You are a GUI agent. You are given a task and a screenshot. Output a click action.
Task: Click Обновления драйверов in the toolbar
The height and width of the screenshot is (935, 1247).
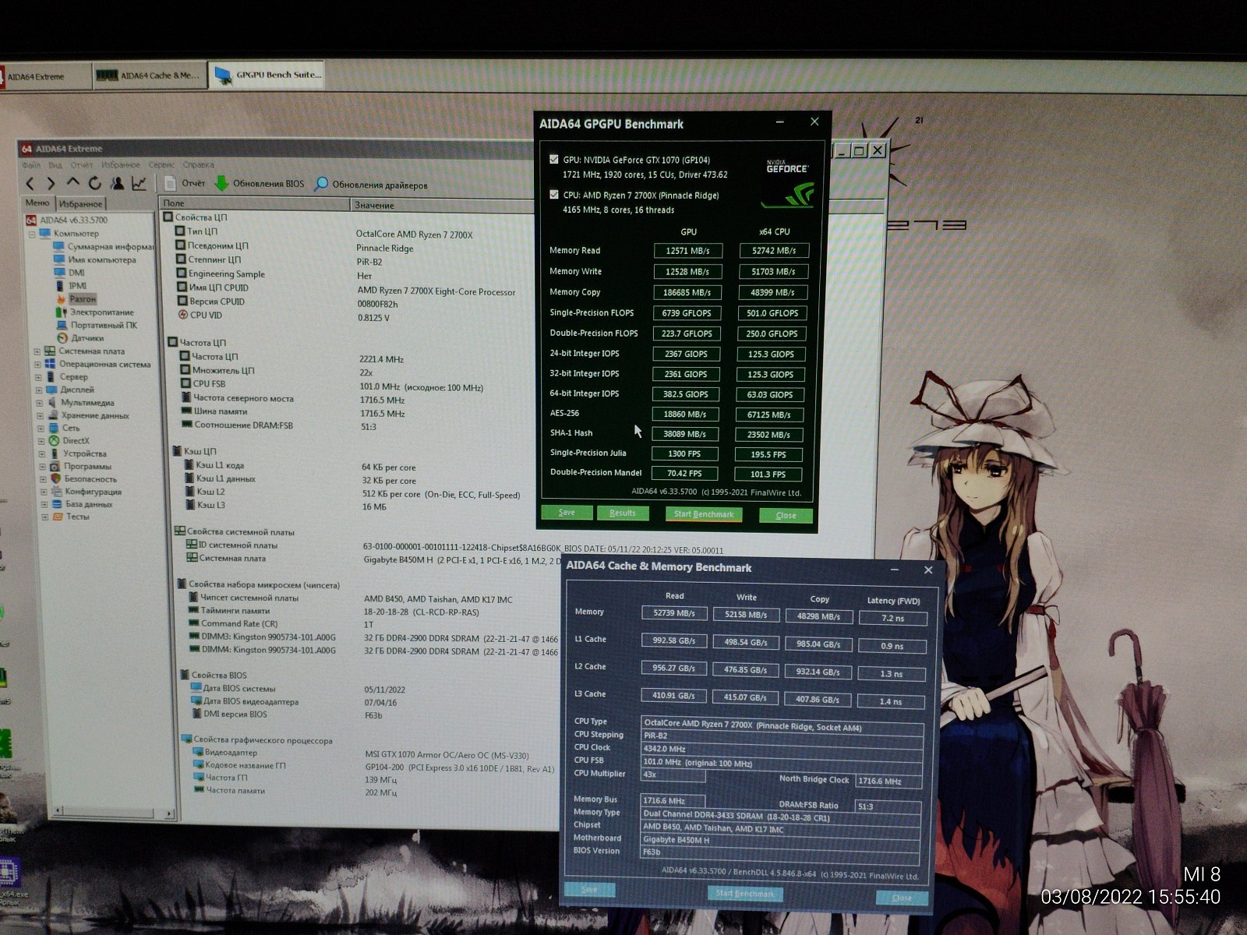[x=371, y=185]
